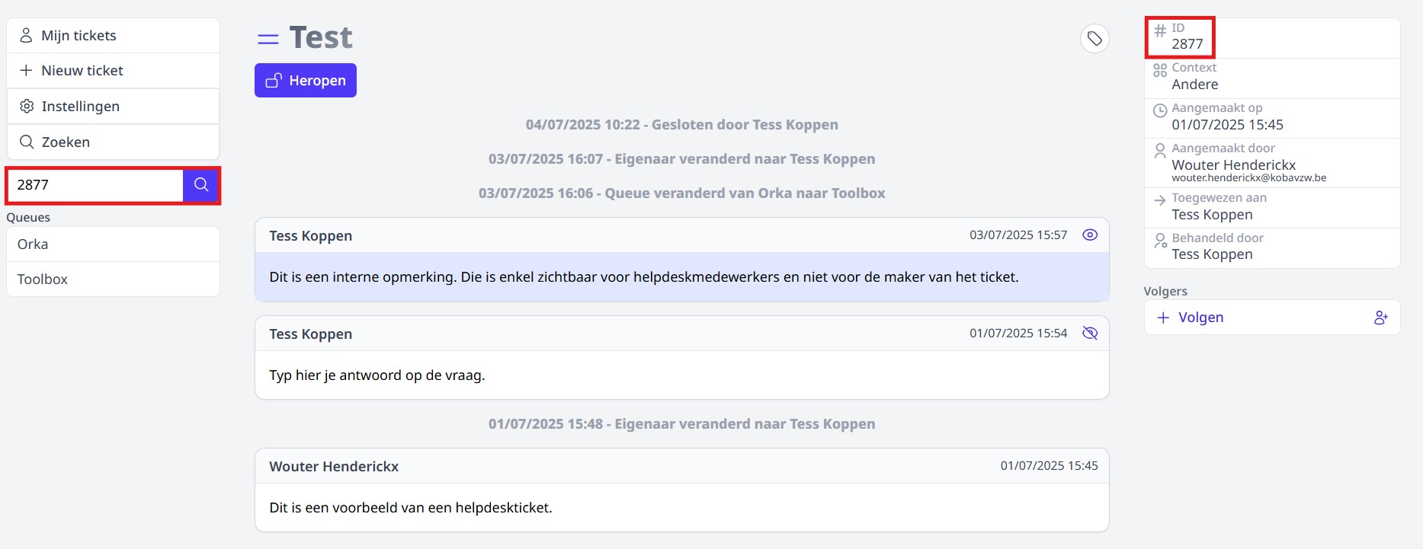Click the clock icon at Aangemaakt op

(1160, 110)
